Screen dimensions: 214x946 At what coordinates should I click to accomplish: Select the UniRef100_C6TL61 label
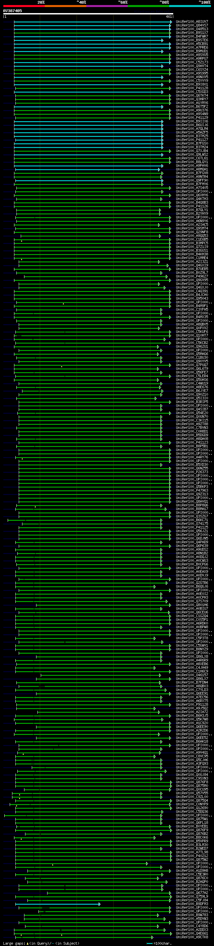192,158
